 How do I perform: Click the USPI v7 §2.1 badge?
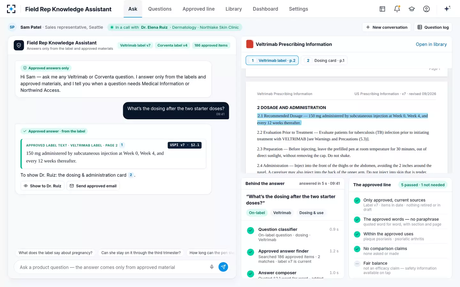185,145
